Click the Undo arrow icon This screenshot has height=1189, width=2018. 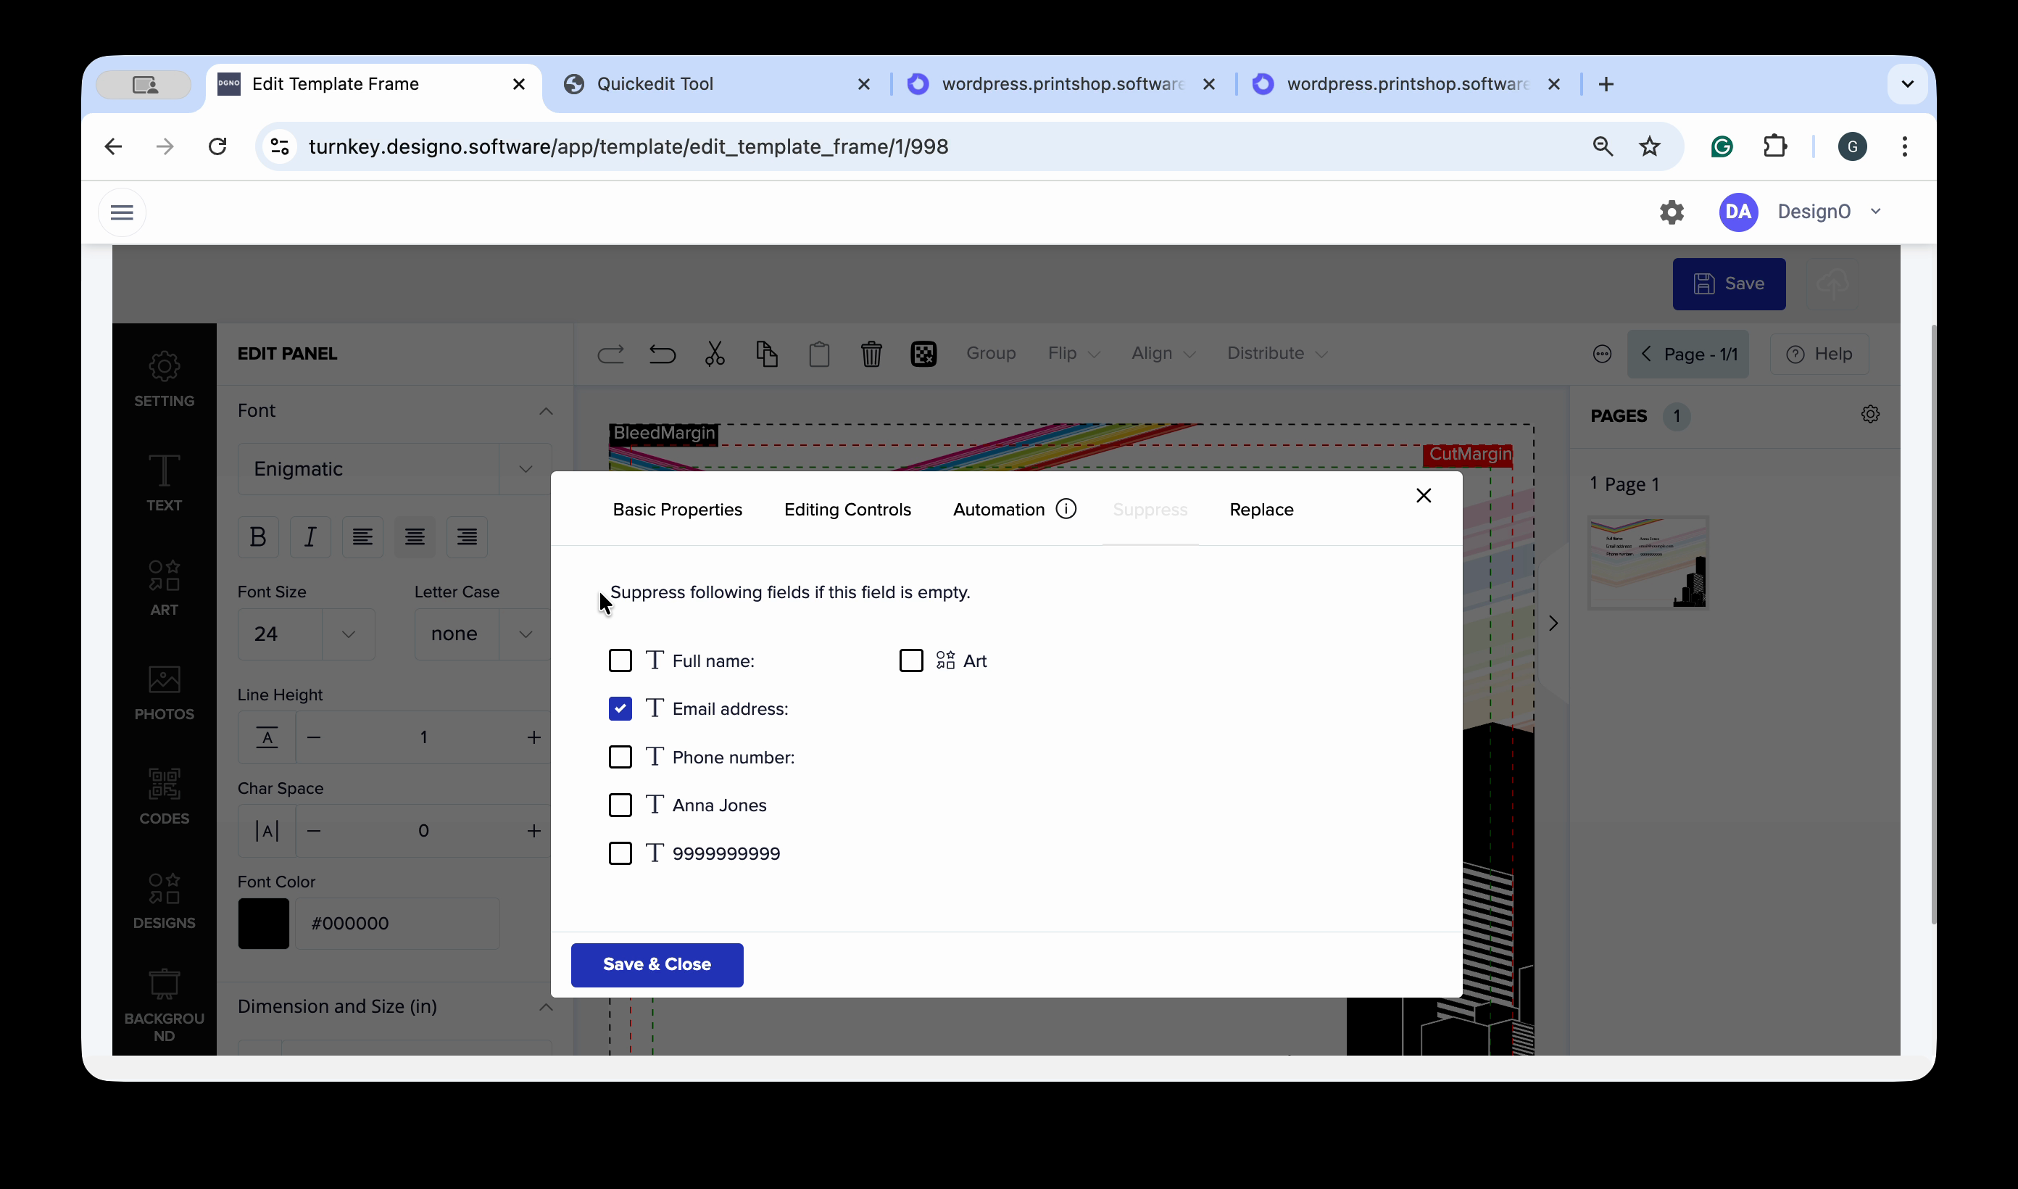[663, 353]
